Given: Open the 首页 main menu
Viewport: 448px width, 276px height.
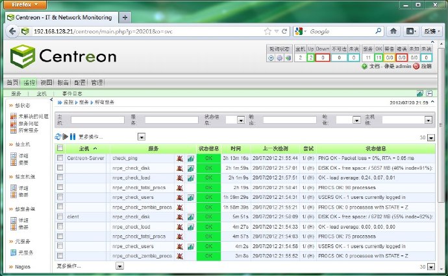Looking at the screenshot, I should tap(12, 83).
